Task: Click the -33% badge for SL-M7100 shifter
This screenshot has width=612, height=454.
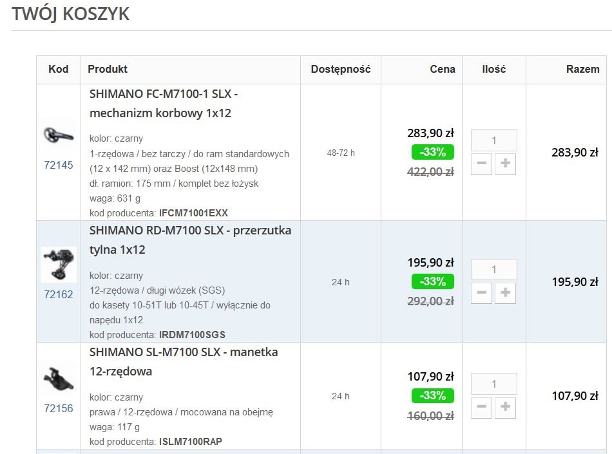Action: click(x=433, y=395)
